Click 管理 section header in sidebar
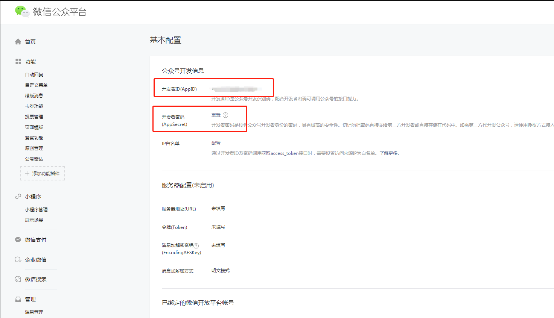Image resolution: width=554 pixels, height=318 pixels. tap(30, 299)
